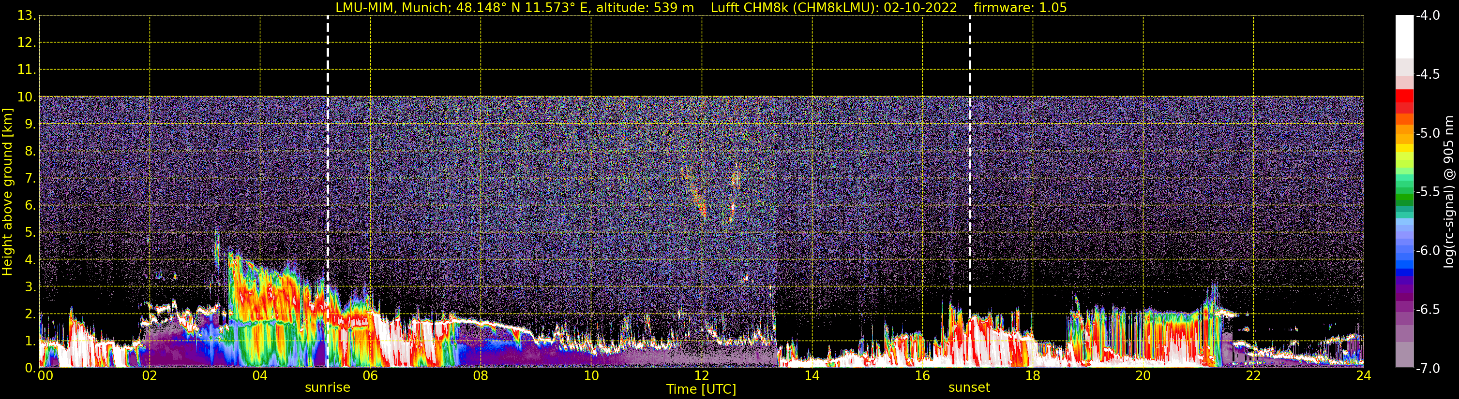The width and height of the screenshot is (1459, 399).
Task: Click the '10.' tick on the height axis
Action: point(27,97)
